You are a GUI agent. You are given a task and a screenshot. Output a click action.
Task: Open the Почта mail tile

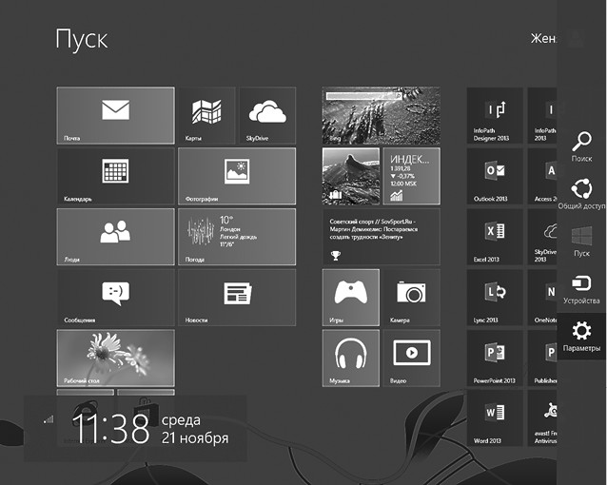point(115,114)
